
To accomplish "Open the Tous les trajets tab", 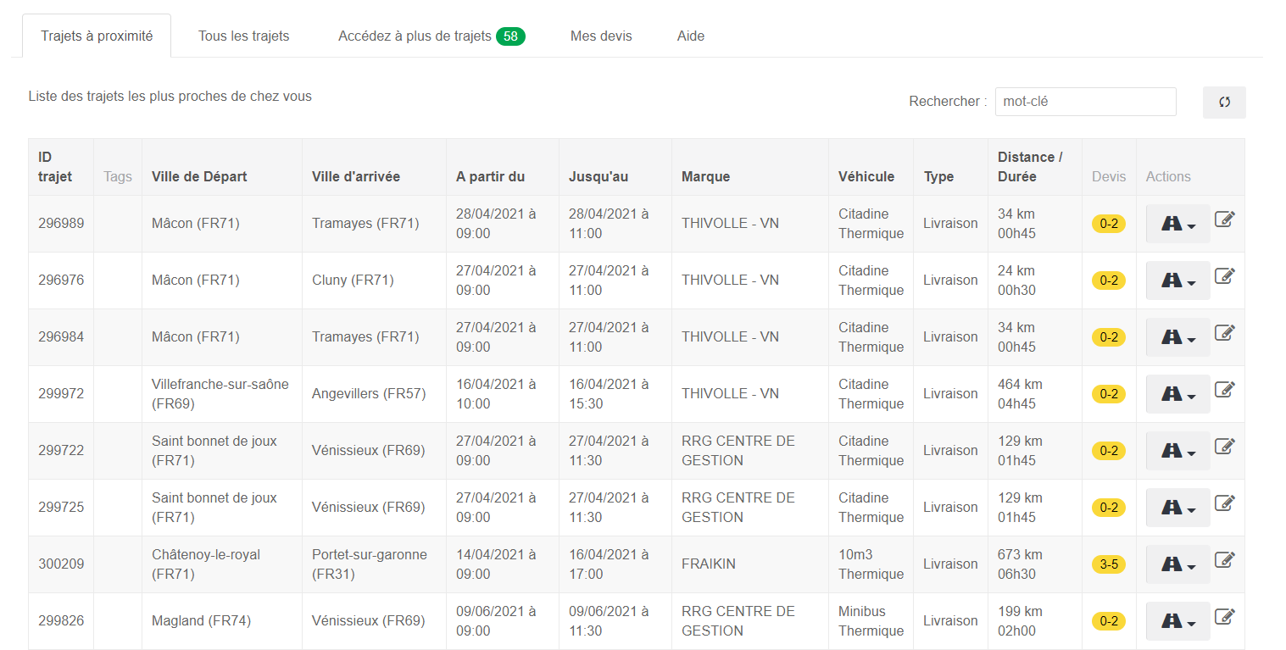I will tap(244, 36).
